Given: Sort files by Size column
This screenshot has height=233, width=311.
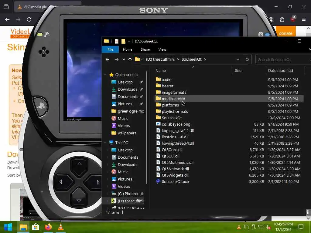Looking at the screenshot, I should click(x=238, y=70).
